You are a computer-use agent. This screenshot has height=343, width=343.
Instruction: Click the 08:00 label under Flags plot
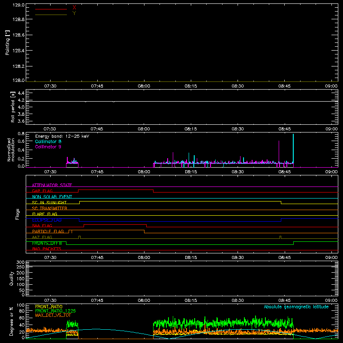pos(144,258)
